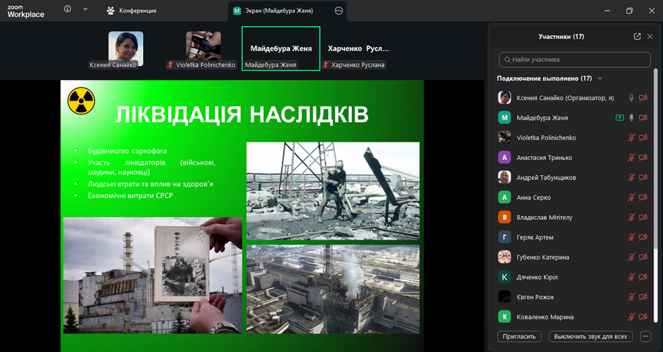
Task: Switch to the Конференция tab
Action: click(132, 11)
